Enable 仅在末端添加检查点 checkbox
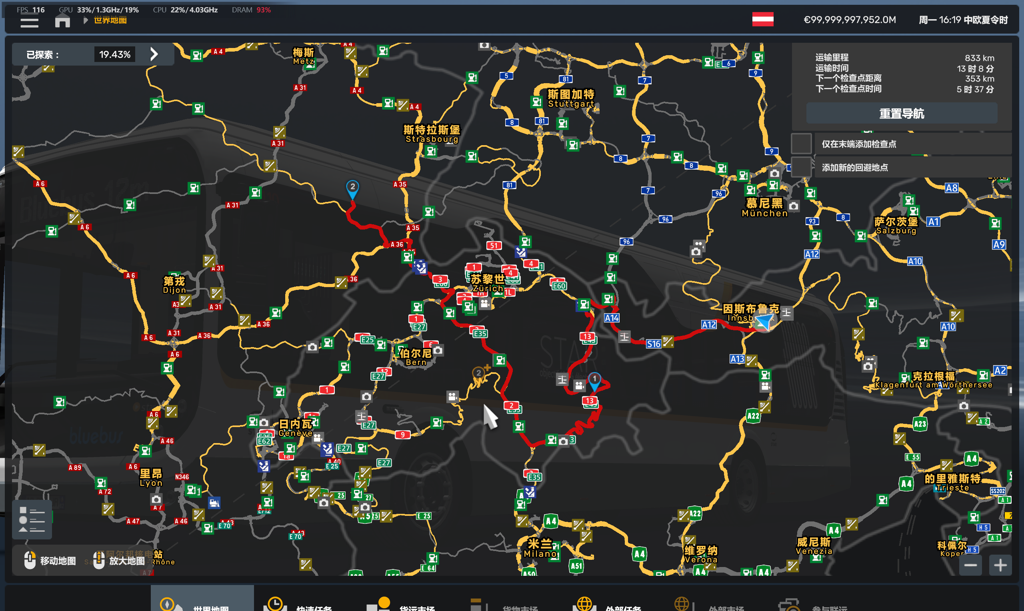 coord(800,143)
